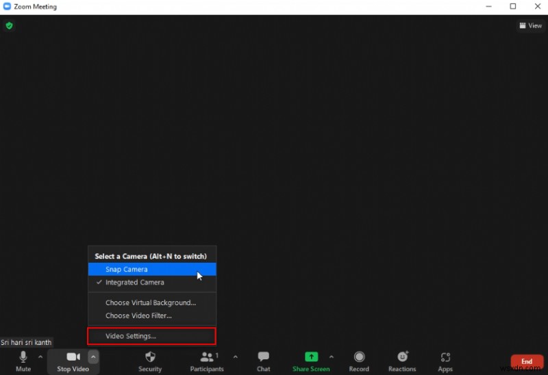Show encryption info via green shield

[10, 25]
